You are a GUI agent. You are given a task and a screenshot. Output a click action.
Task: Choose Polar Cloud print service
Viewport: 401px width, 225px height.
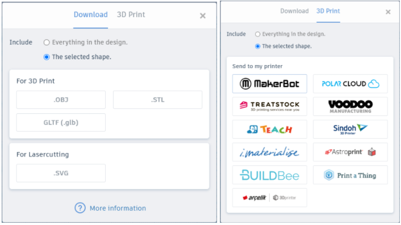click(350, 84)
